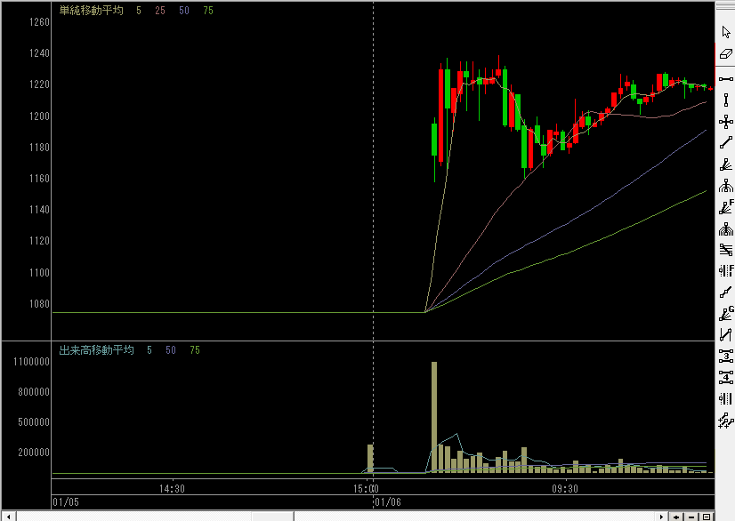This screenshot has height=521, width=735.
Task: Click the 1200 price axis label
Action: tap(39, 116)
